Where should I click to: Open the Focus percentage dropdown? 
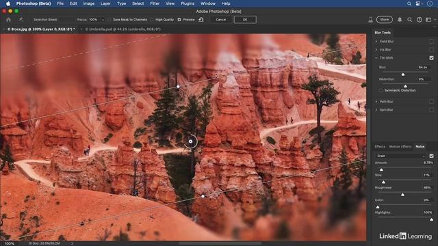coord(103,20)
